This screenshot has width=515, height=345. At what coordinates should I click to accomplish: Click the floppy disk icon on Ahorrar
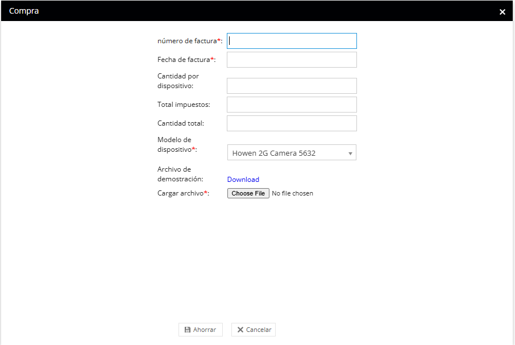[188, 330]
